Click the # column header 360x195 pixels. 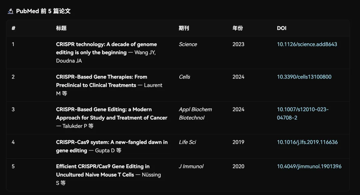click(13, 28)
